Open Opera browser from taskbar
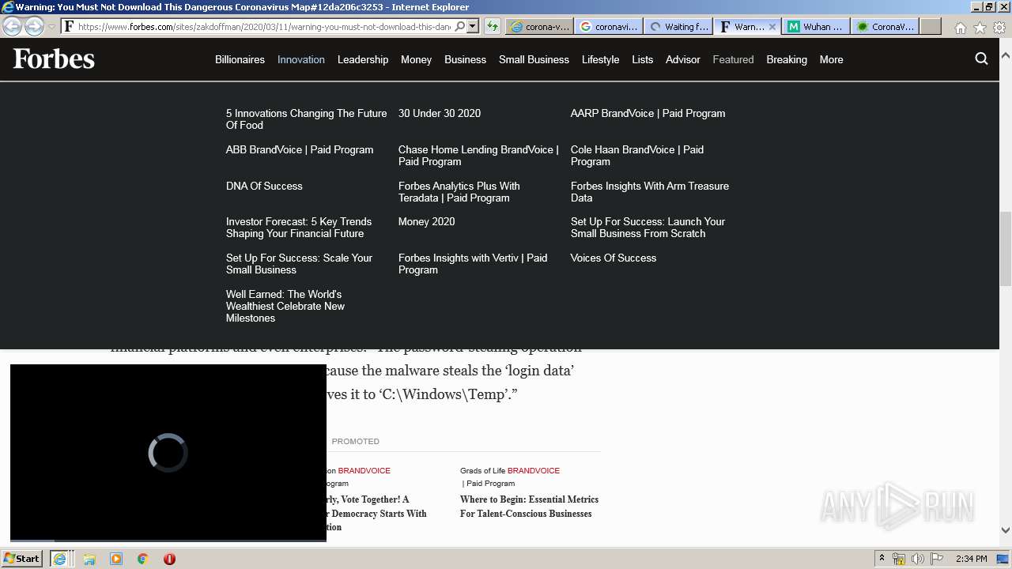Image resolution: width=1012 pixels, height=569 pixels. [x=169, y=559]
